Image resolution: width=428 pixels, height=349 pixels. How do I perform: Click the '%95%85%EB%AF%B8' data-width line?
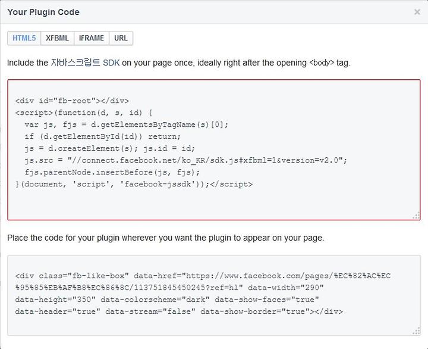169,288
